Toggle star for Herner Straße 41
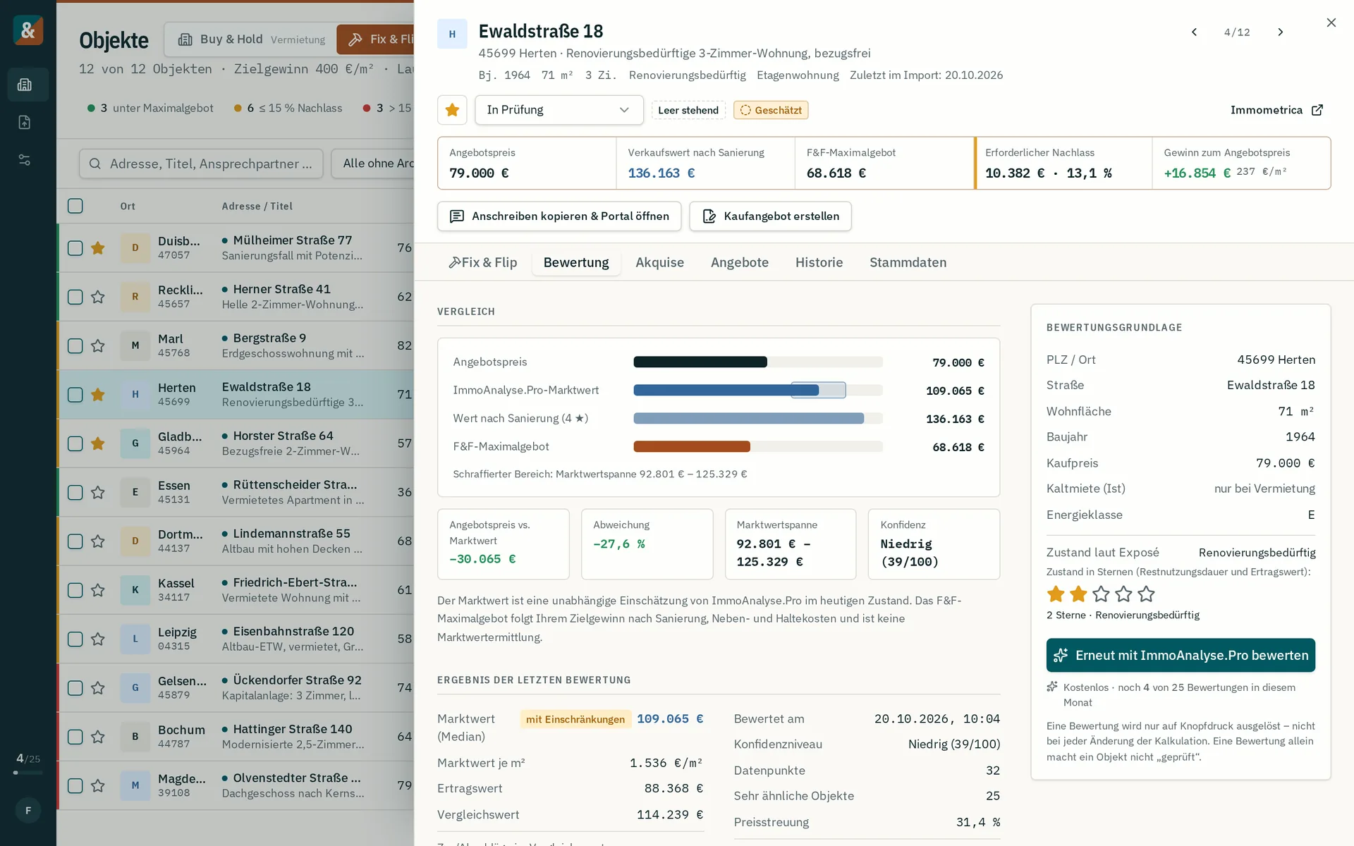The height and width of the screenshot is (846, 1354). point(98,297)
